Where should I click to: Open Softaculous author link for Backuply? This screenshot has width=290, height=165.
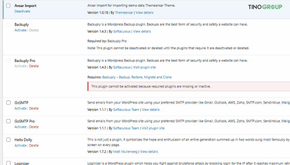pyautogui.click(x=122, y=31)
